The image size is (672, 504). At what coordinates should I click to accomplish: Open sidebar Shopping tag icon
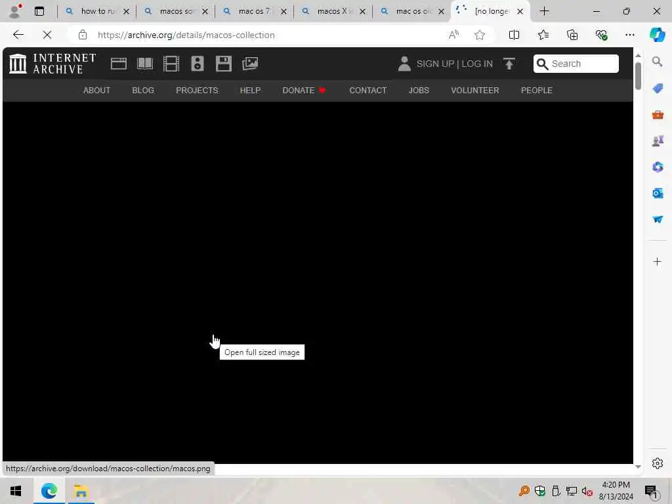click(x=657, y=89)
